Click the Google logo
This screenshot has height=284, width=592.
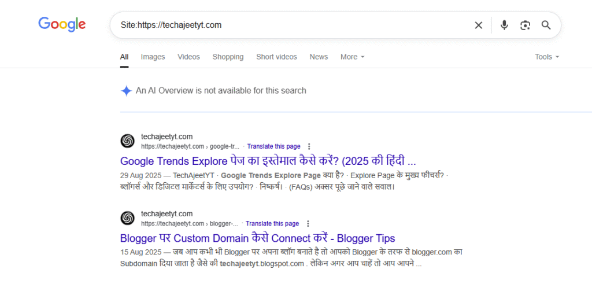coord(62,24)
